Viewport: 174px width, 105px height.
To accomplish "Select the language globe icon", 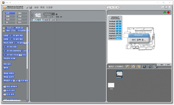I will coord(27,8).
